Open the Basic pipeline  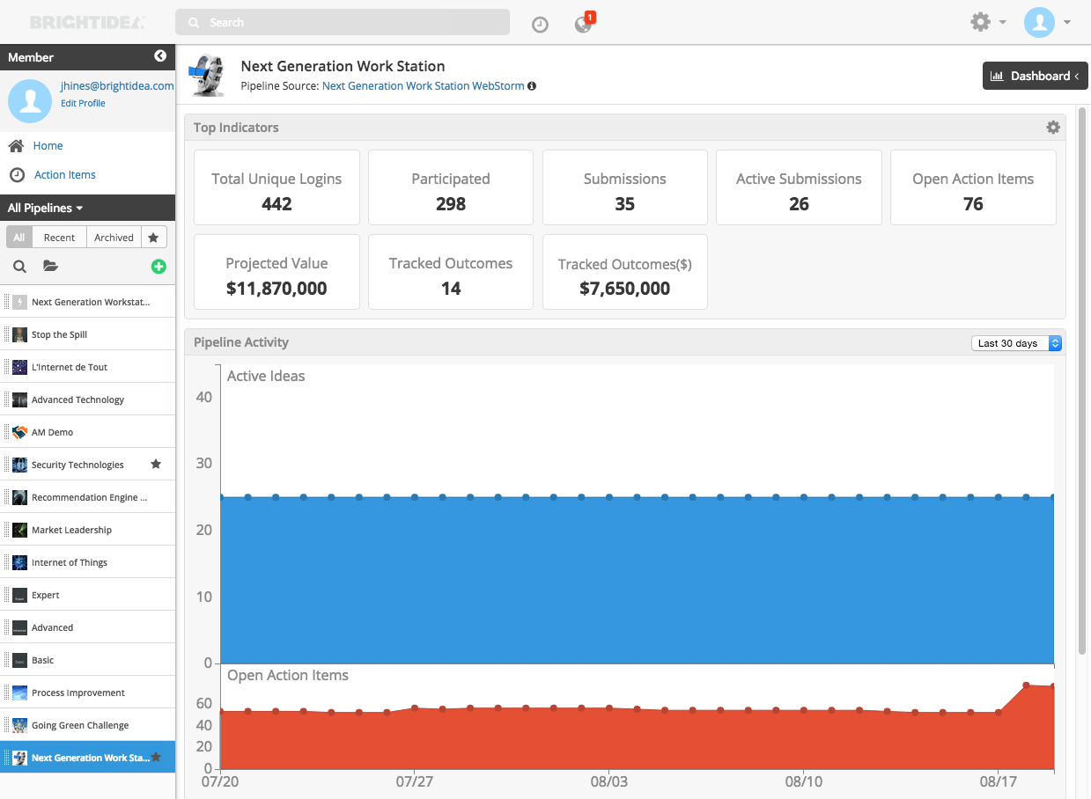pyautogui.click(x=88, y=660)
